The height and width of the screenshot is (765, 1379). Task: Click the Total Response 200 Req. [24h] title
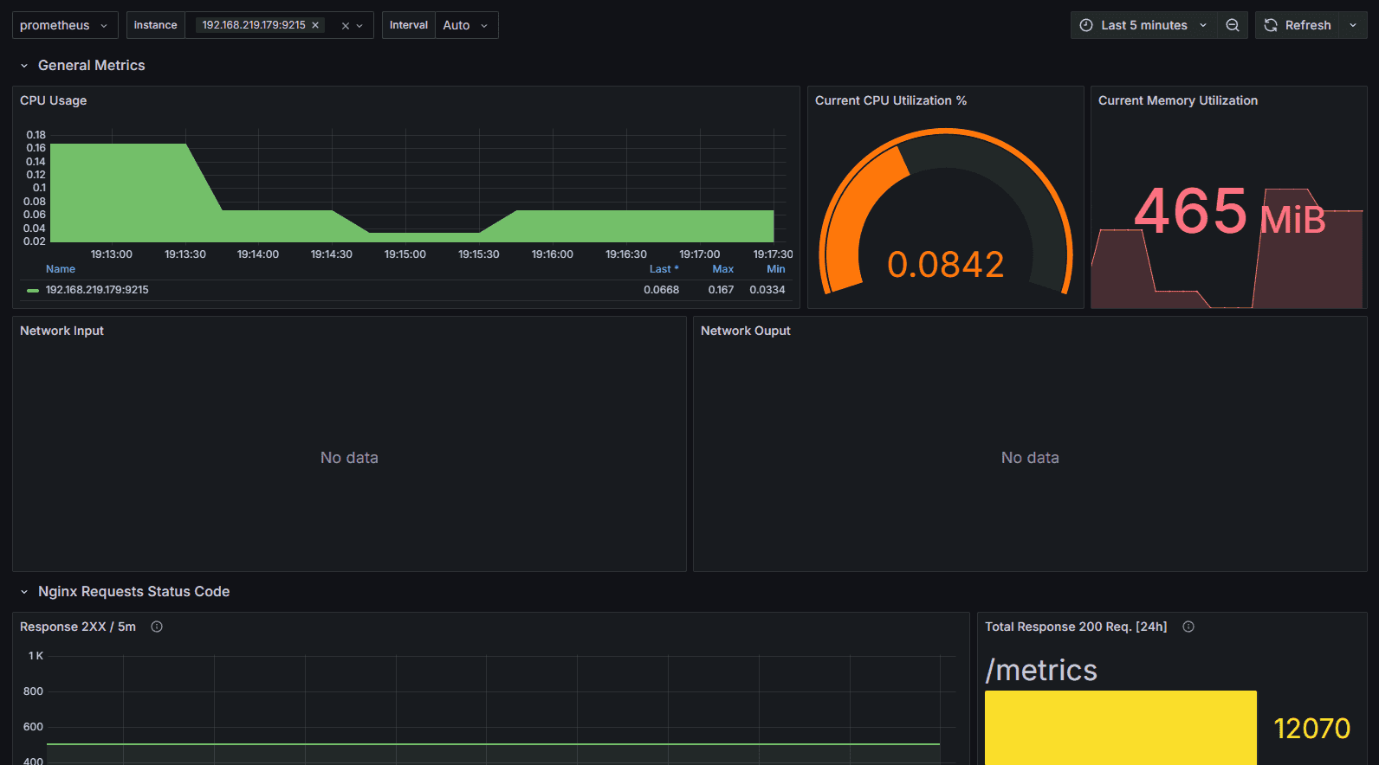coord(1076,627)
